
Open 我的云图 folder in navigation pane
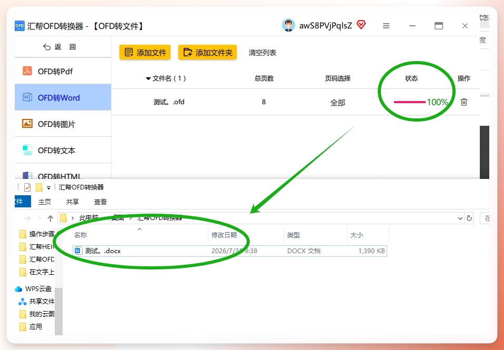pos(37,314)
